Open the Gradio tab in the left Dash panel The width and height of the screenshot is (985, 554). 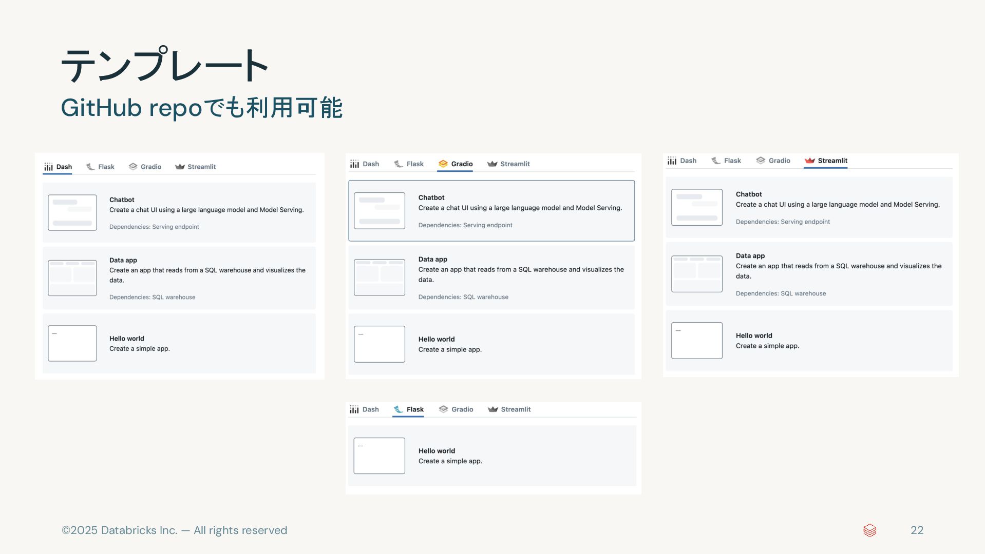click(145, 167)
